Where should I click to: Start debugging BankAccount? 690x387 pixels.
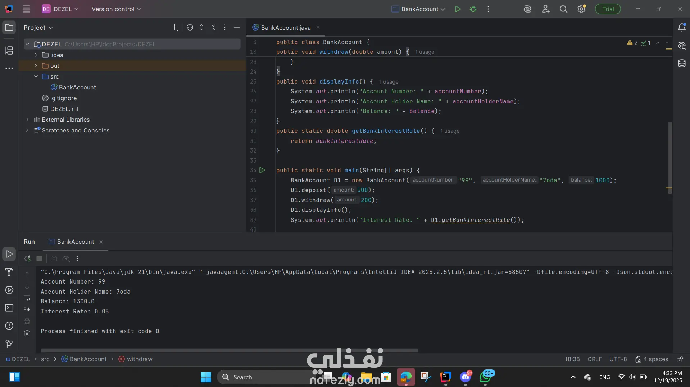[x=473, y=9]
